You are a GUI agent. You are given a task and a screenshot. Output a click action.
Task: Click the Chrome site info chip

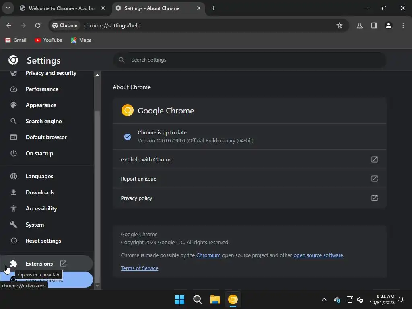pos(65,25)
